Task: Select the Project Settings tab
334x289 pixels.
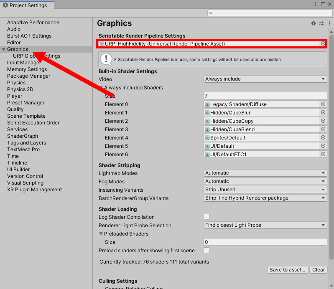Action: [27, 5]
